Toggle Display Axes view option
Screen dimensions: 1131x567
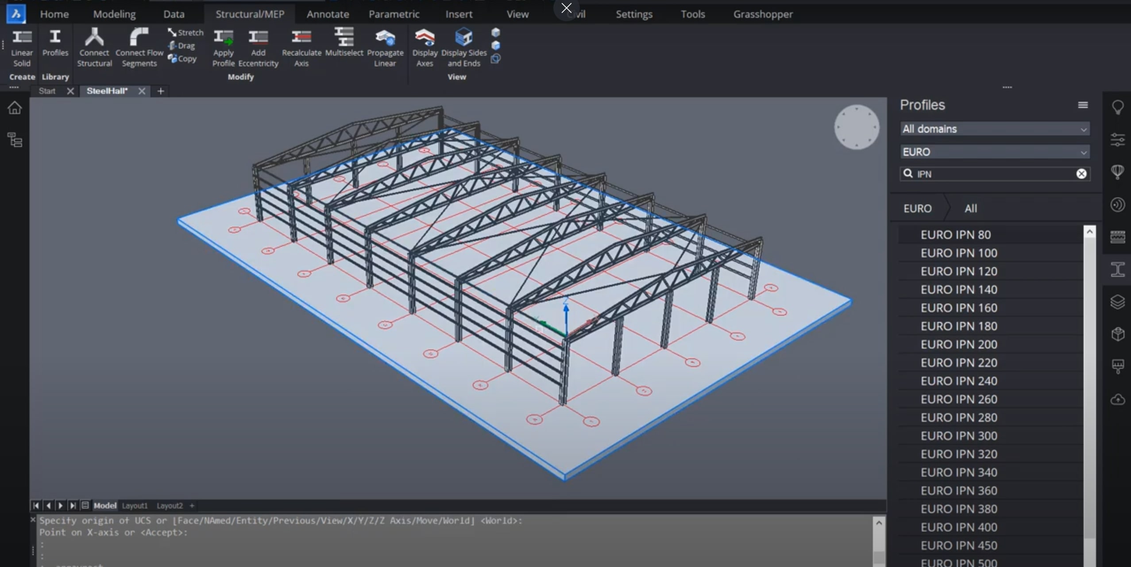pyautogui.click(x=425, y=47)
